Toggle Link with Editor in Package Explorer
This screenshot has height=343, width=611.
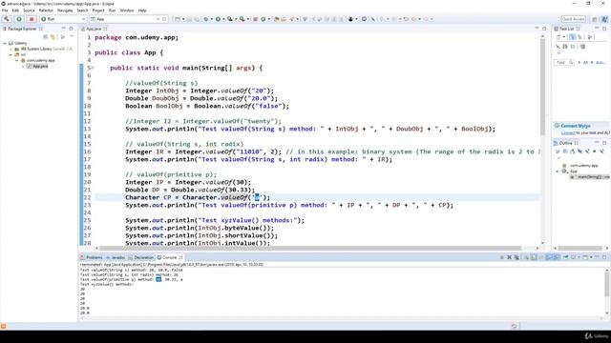53,37
